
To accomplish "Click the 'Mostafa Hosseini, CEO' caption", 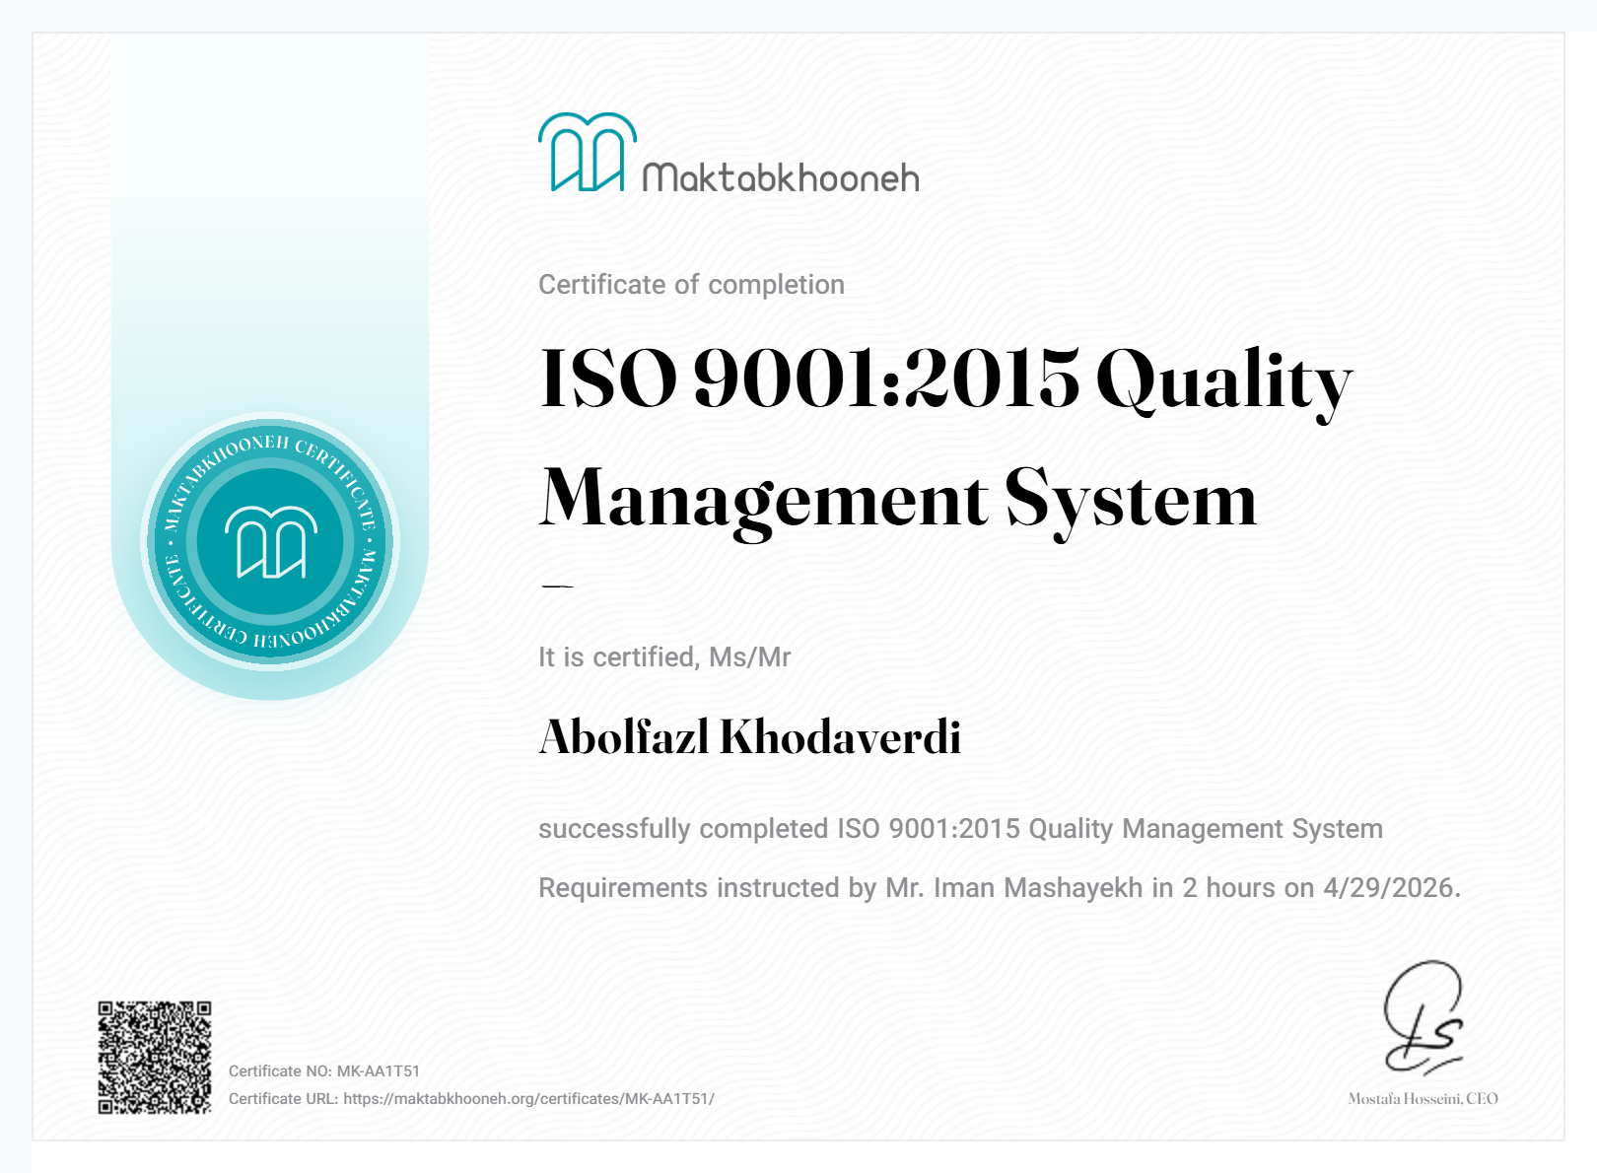I will (x=1423, y=1098).
